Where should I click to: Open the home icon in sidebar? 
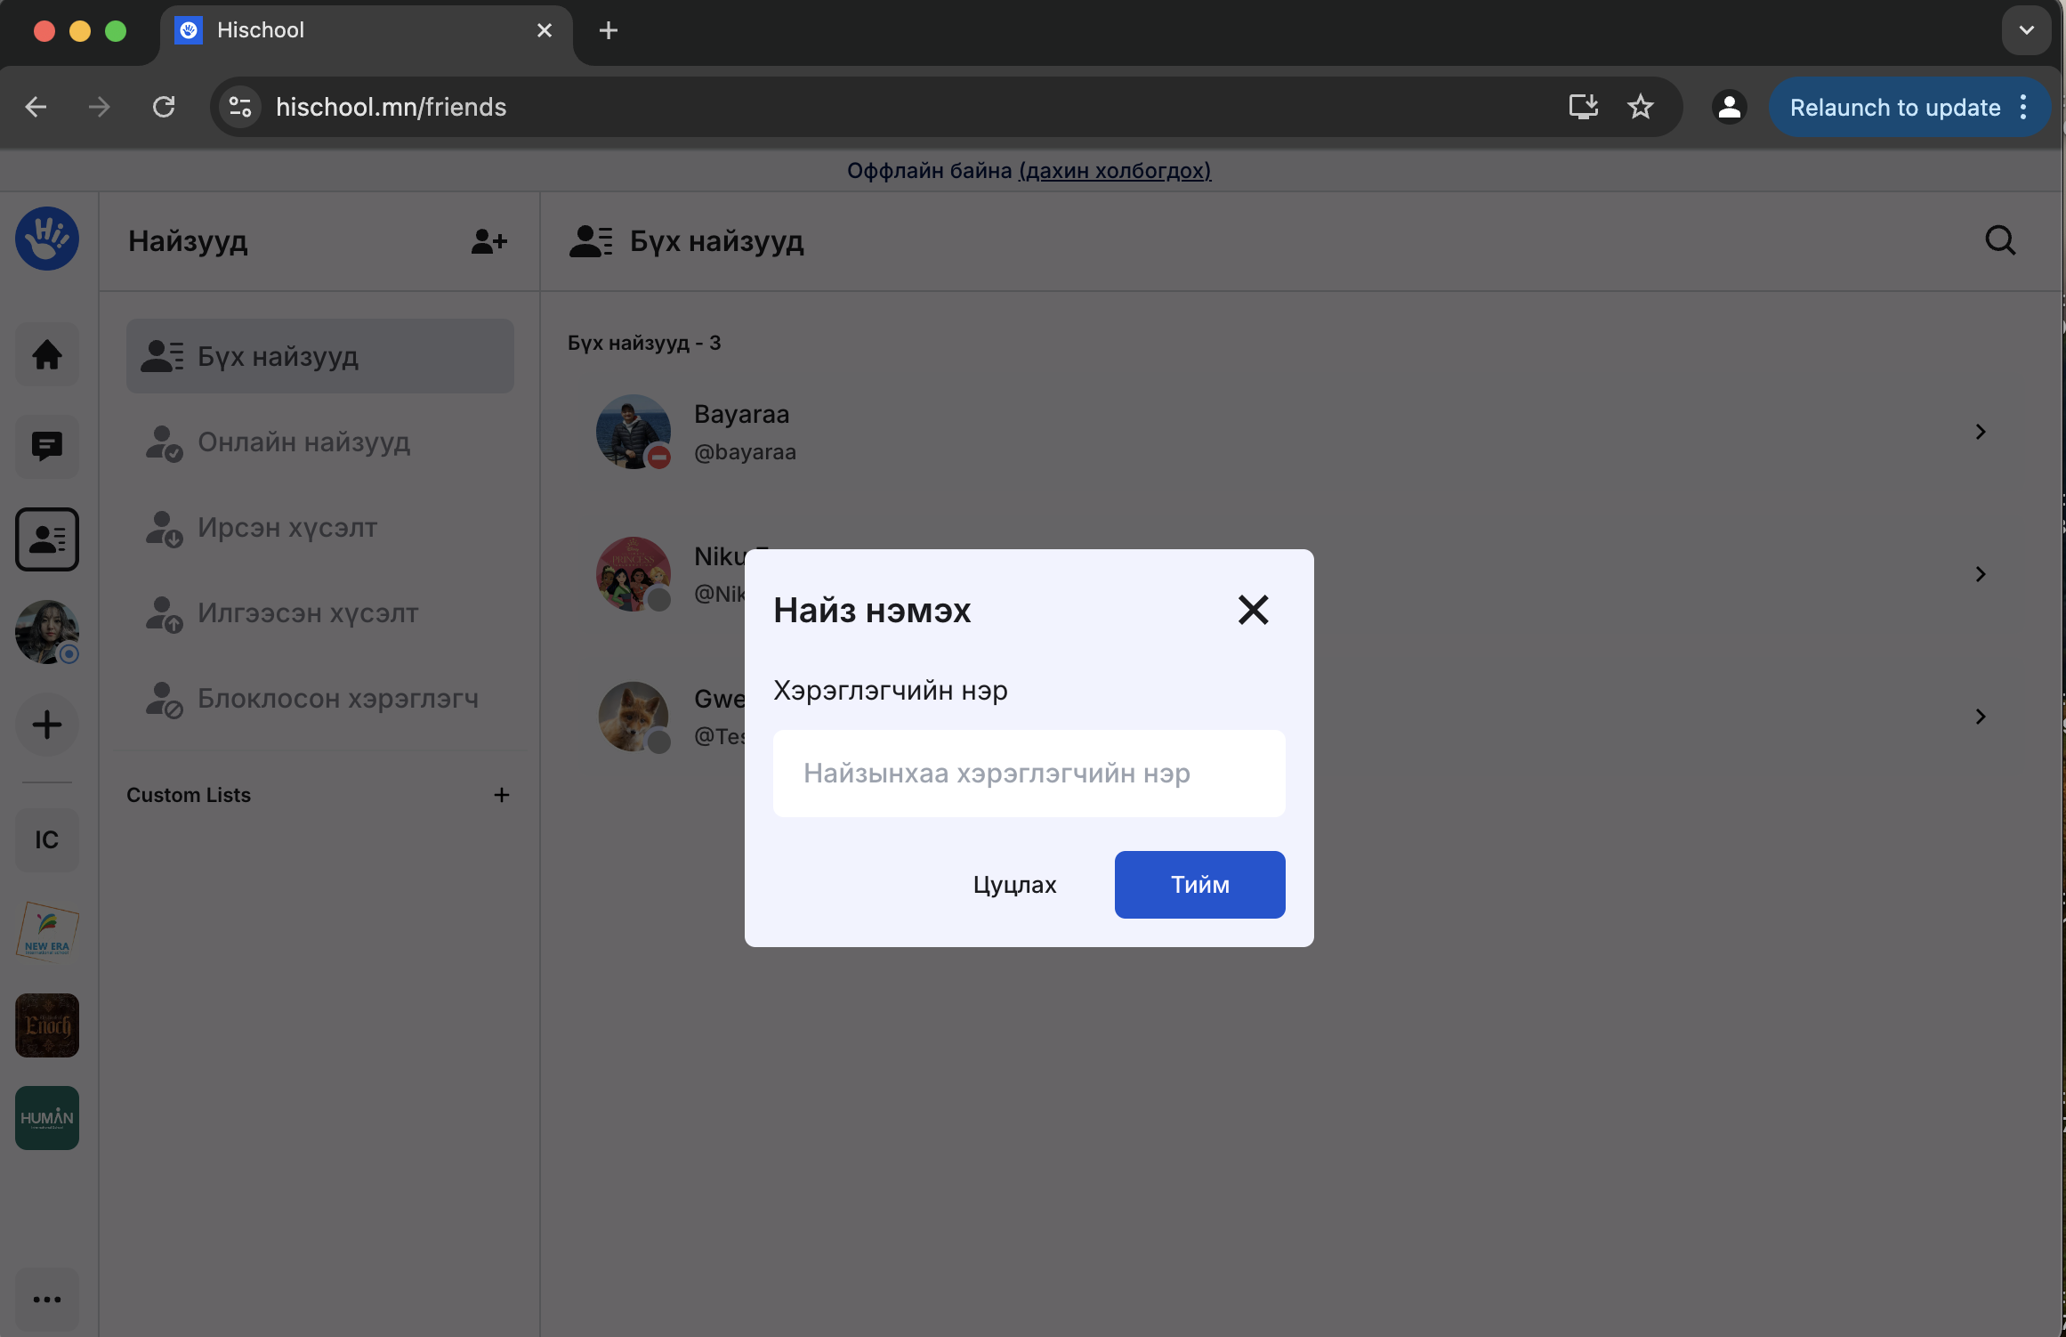click(x=47, y=354)
